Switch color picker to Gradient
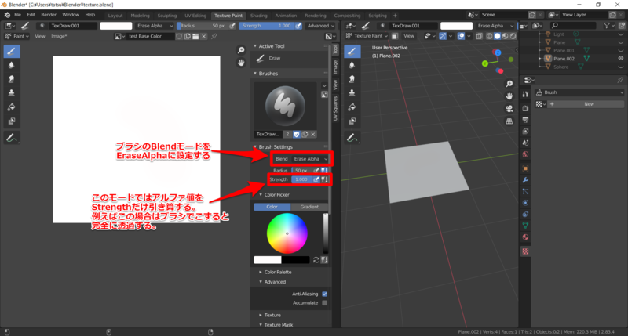 pyautogui.click(x=309, y=207)
